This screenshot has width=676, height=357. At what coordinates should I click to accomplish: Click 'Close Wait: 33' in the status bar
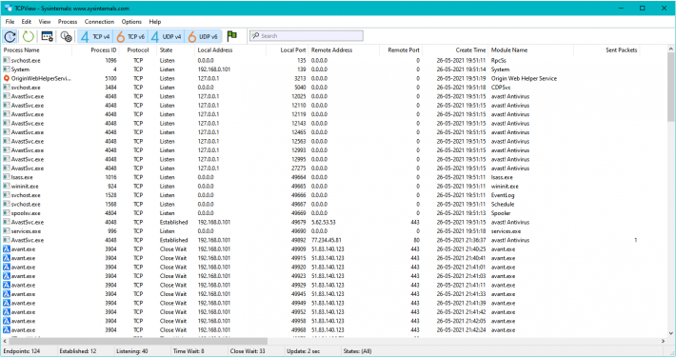pos(248,351)
